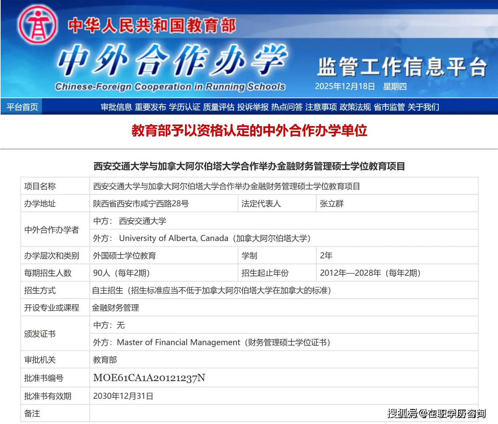The image size is (498, 424).
Task: Open the 热点问答 section
Action: pos(286,107)
